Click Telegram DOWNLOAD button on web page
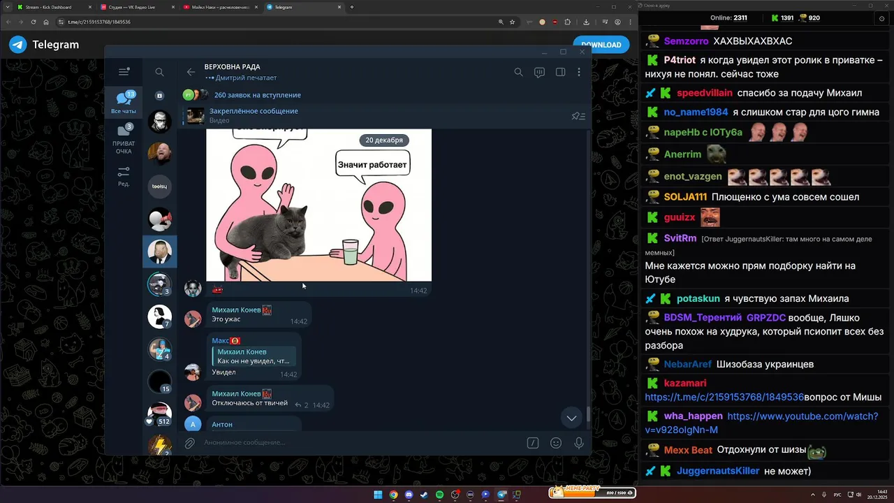The width and height of the screenshot is (894, 503). click(601, 45)
